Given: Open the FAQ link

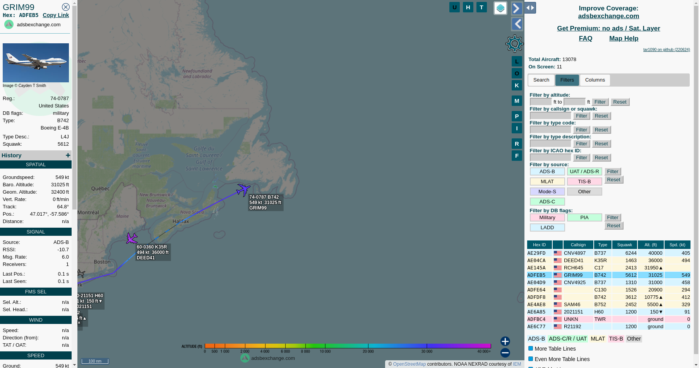Looking at the screenshot, I should click(x=585, y=38).
